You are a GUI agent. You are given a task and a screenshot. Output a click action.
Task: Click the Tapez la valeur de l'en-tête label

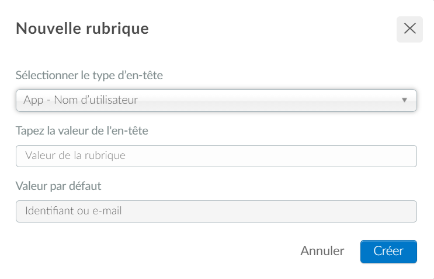click(82, 130)
